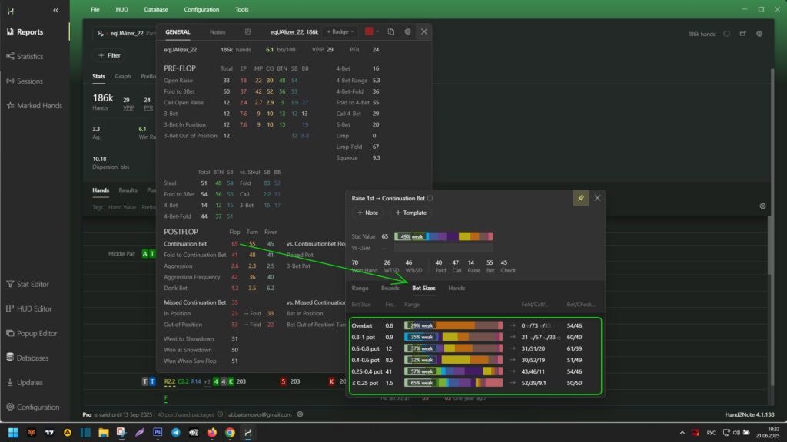
Task: Open the File menu
Action: 95,9
